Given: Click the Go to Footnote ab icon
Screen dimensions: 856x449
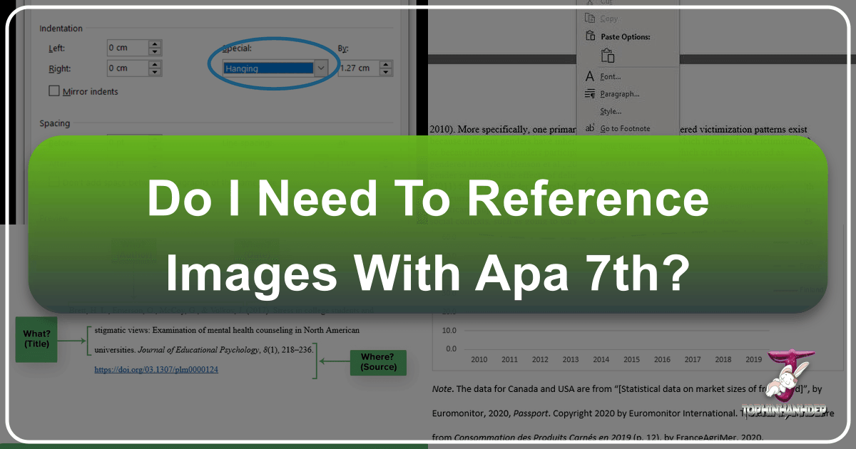Looking at the screenshot, I should (x=590, y=128).
